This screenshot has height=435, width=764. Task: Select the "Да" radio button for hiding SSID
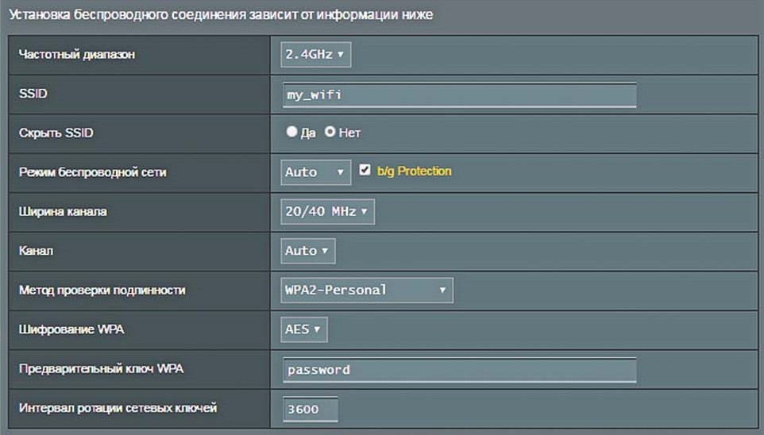click(291, 133)
